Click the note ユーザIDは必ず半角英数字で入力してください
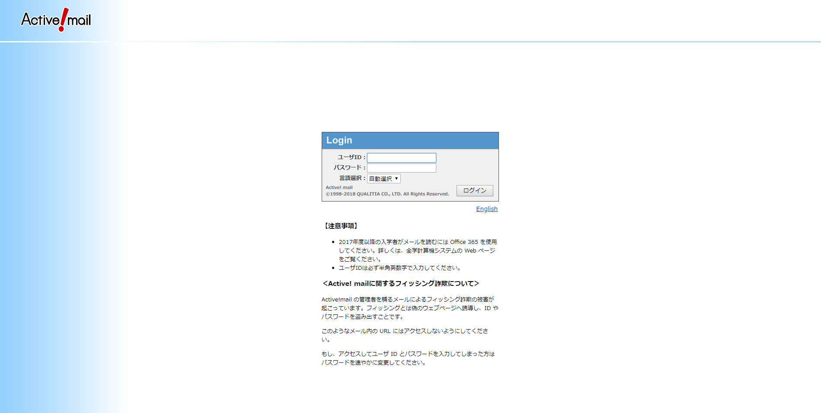Image resolution: width=821 pixels, height=413 pixels. pyautogui.click(x=400, y=268)
